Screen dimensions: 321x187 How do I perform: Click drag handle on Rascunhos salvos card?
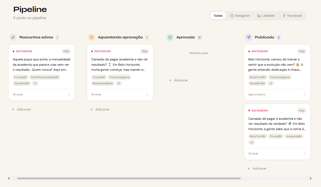coord(69,95)
